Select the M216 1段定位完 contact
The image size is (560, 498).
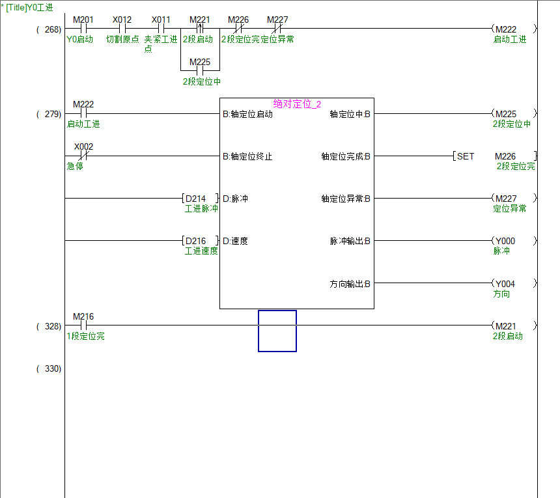click(x=83, y=325)
